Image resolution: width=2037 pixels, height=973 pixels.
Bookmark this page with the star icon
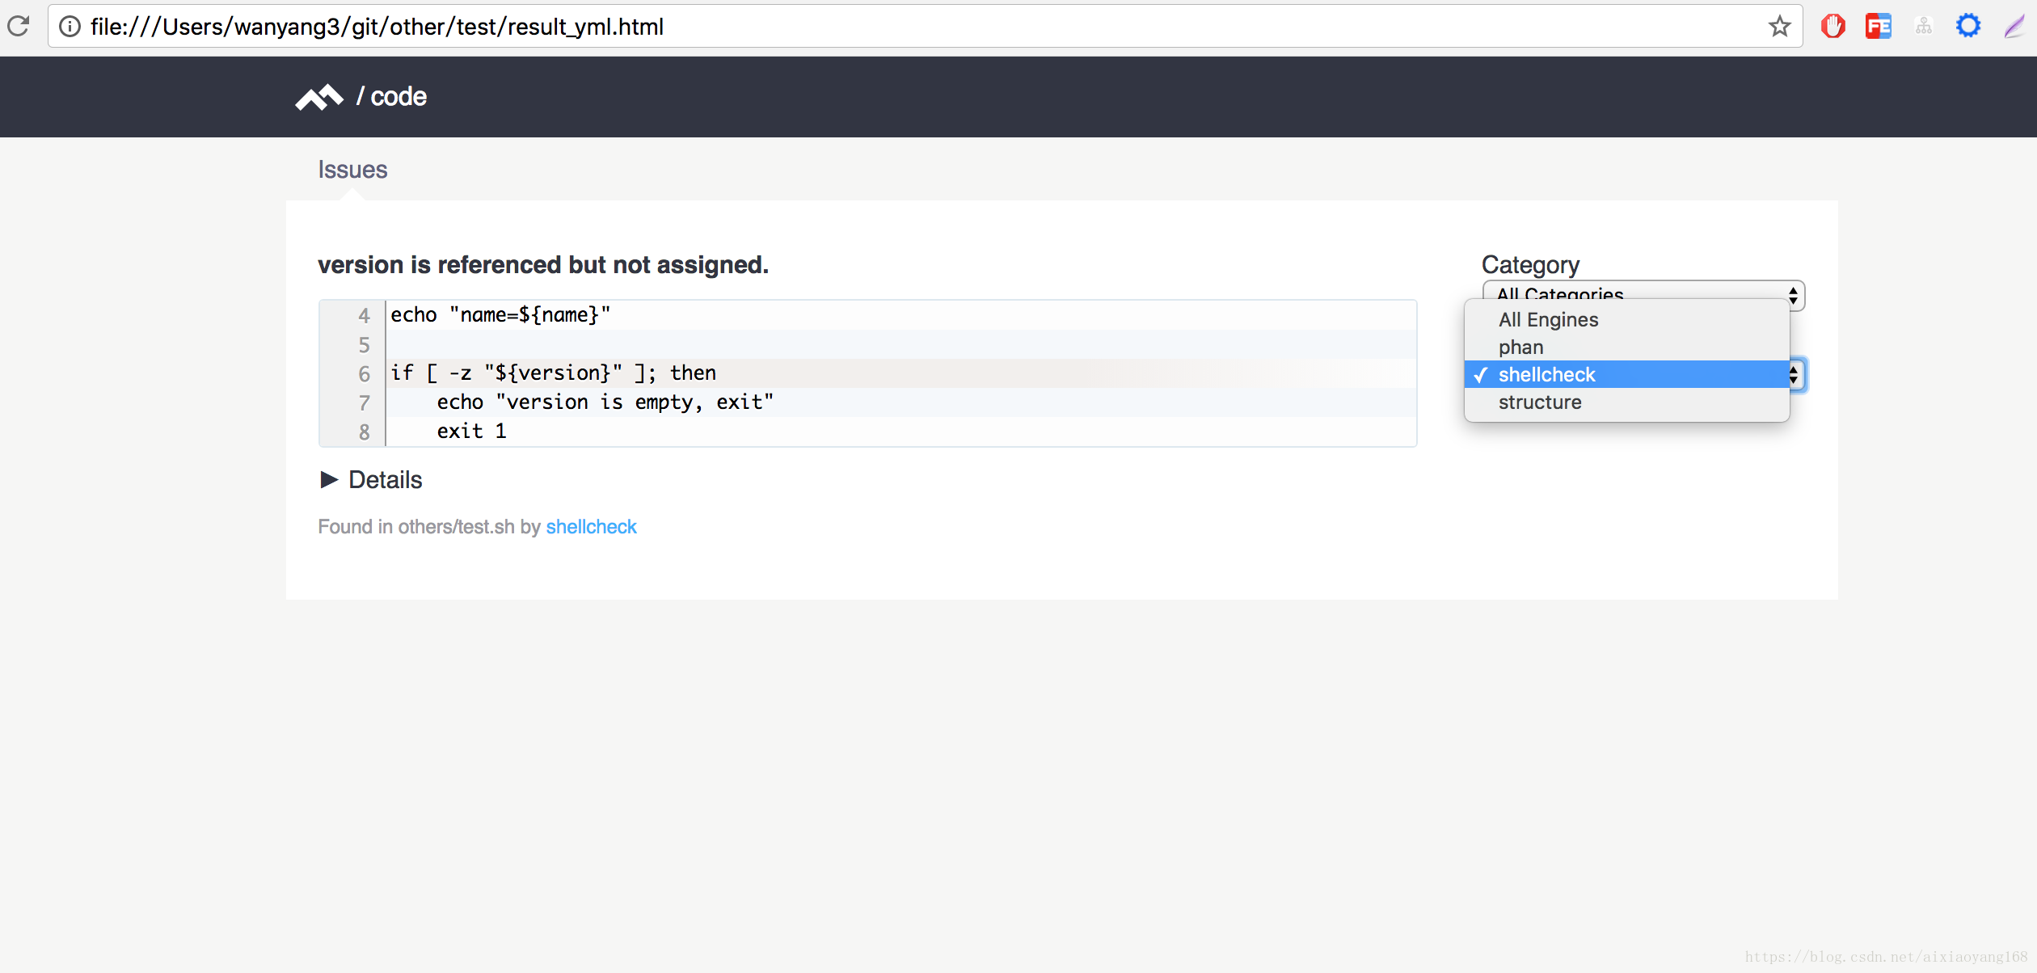pos(1779,27)
